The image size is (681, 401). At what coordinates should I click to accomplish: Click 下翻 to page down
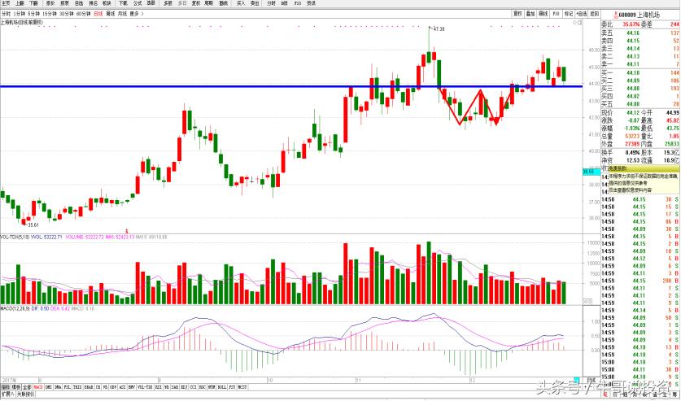[34, 3]
